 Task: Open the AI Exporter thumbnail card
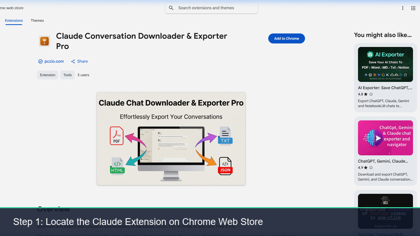(385, 65)
